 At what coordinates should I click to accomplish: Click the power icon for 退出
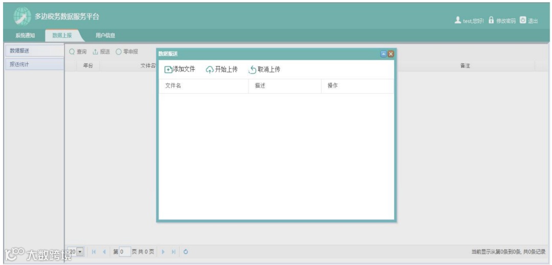(x=523, y=20)
